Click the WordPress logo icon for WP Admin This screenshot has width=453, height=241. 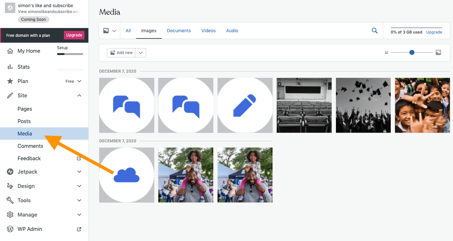(10, 229)
